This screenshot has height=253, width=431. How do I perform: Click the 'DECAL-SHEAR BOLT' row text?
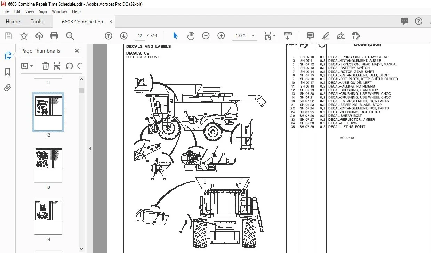tap(345, 116)
